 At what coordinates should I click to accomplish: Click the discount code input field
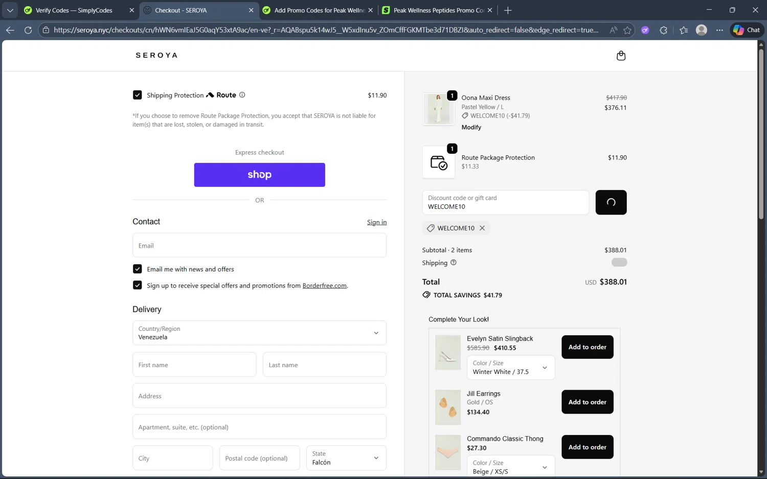point(505,202)
